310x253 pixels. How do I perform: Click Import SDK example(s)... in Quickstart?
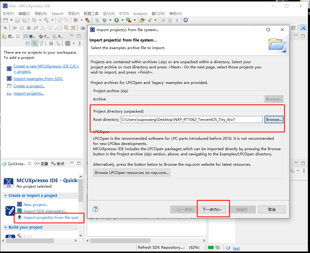coord(45,211)
